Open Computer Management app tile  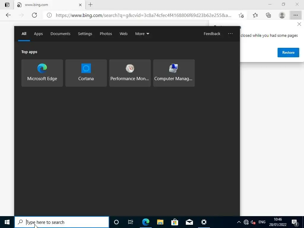(x=174, y=73)
